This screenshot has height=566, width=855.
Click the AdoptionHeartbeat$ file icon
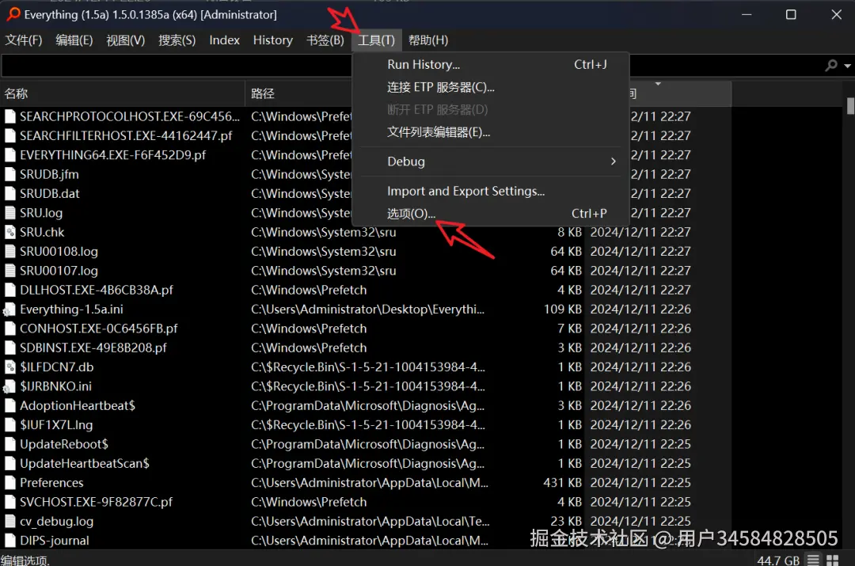(x=9, y=405)
